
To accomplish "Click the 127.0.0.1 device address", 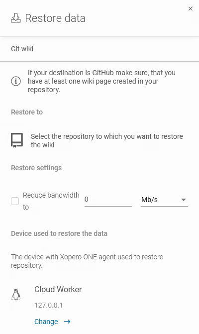I will tap(49, 305).
